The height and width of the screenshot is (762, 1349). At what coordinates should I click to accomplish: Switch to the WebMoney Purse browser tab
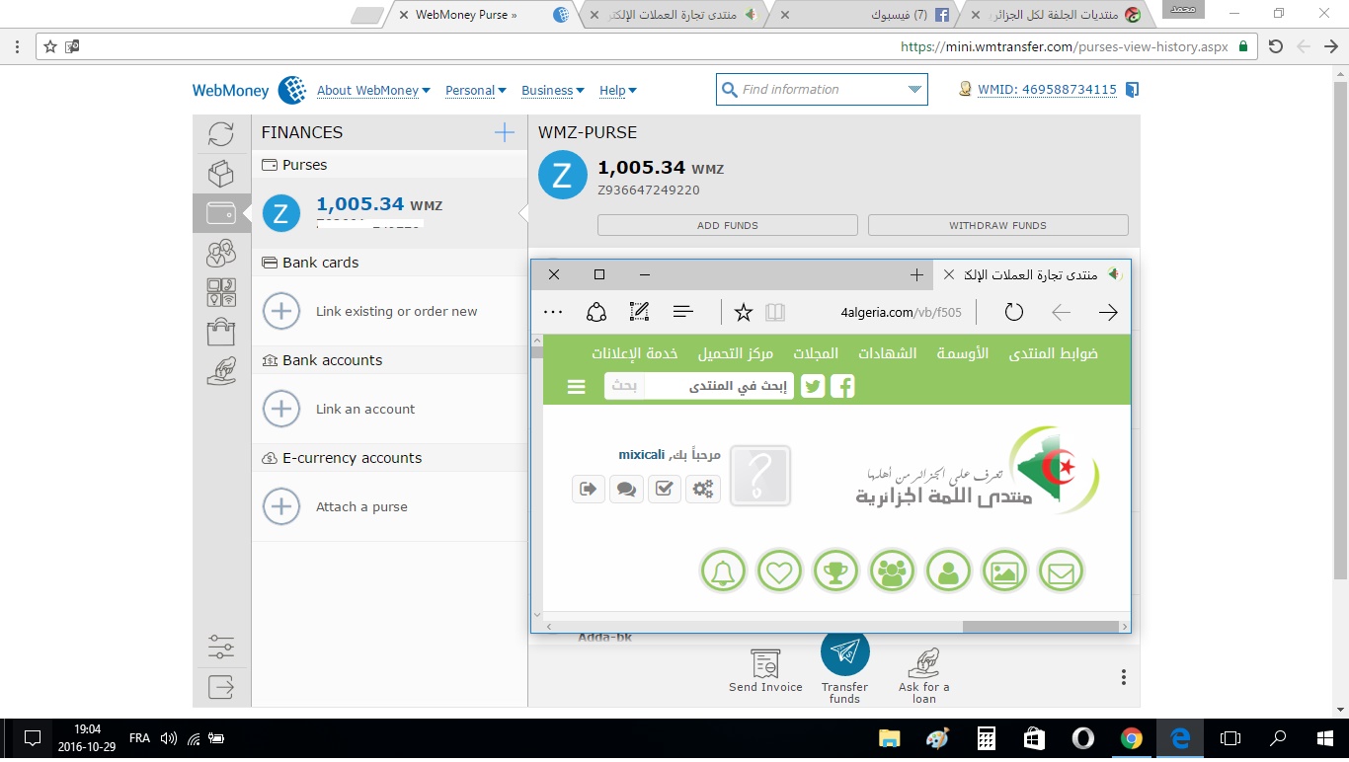tap(465, 15)
